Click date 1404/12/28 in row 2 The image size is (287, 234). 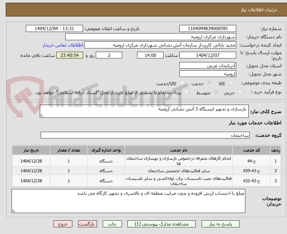click(31, 171)
